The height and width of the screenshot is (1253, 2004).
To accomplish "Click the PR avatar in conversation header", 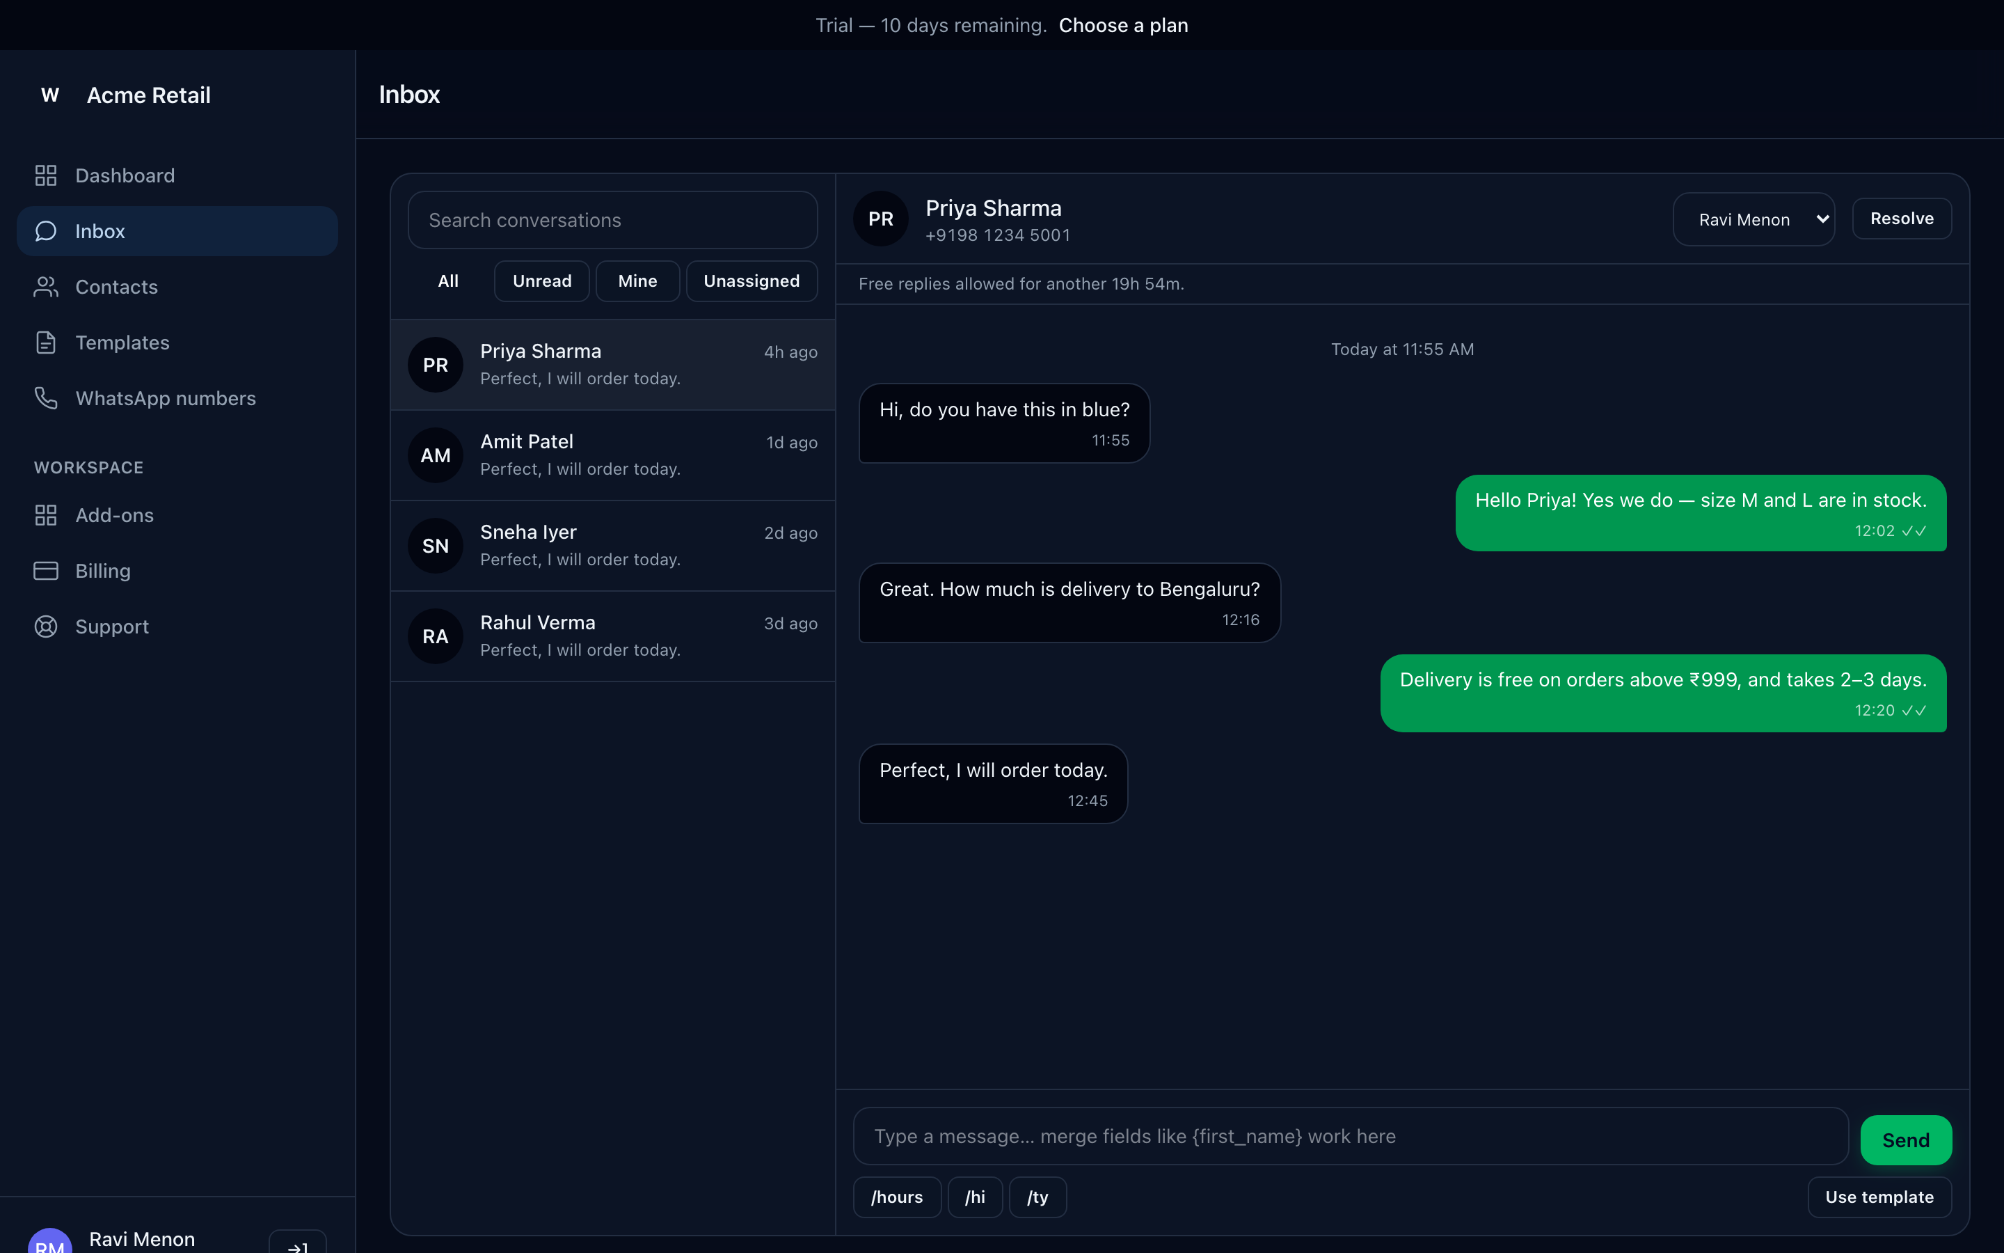I will pyautogui.click(x=880, y=219).
